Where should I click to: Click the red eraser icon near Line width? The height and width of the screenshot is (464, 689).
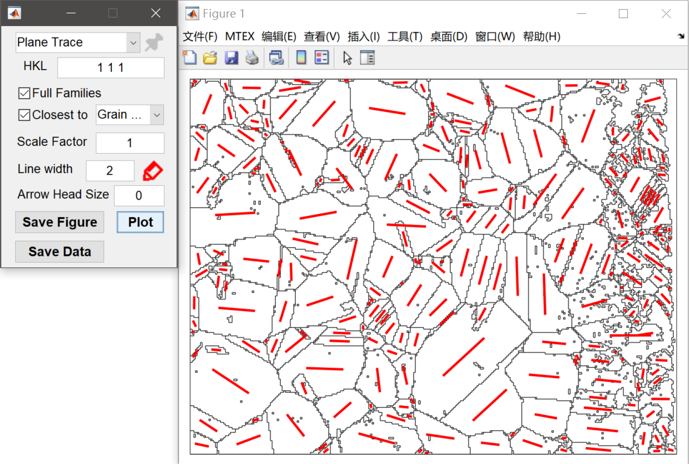point(153,171)
